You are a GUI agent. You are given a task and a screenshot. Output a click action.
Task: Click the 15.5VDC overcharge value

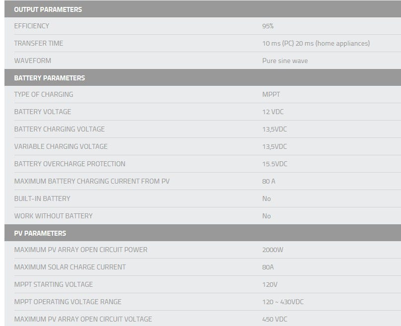pyautogui.click(x=274, y=164)
